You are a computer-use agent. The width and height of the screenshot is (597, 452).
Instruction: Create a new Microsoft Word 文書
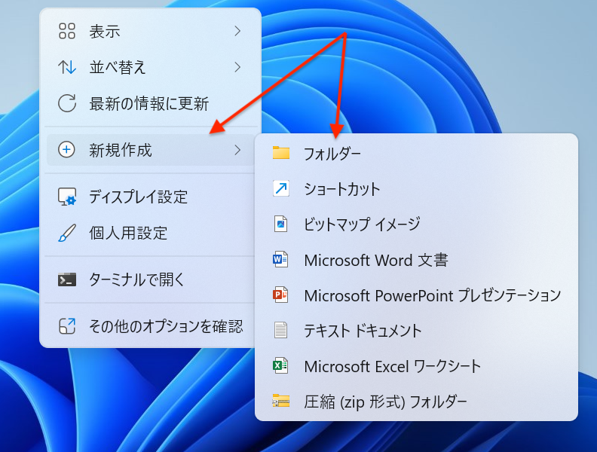416,260
